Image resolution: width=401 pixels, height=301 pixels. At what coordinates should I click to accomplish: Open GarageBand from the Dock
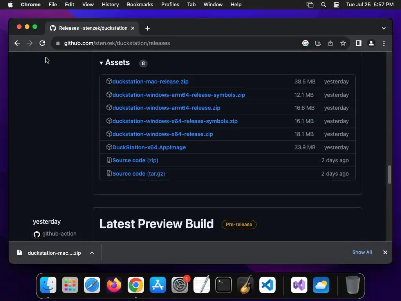[x=246, y=285]
